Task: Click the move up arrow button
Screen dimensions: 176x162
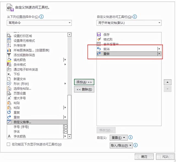Action: [x=167, y=82]
